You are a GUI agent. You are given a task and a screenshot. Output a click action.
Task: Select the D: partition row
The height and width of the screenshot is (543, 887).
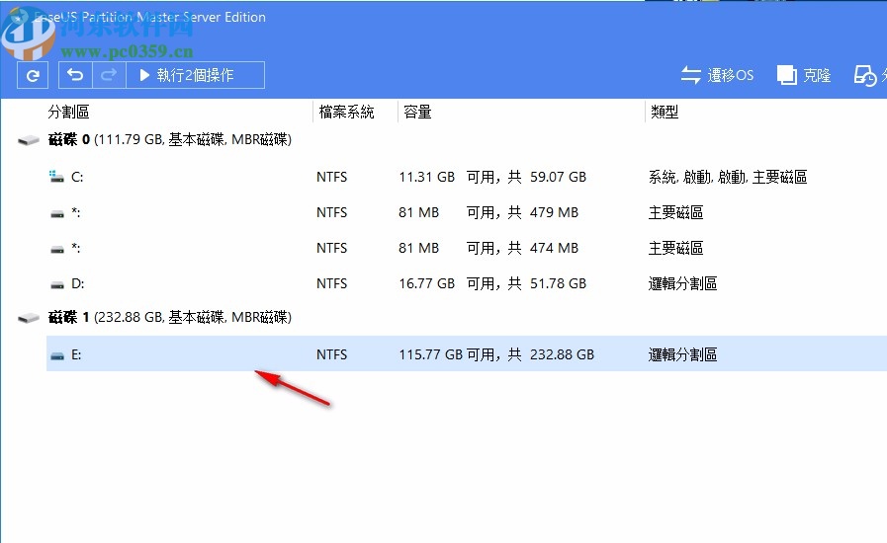click(x=467, y=283)
